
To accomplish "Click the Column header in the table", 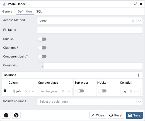I will coord(14,83).
